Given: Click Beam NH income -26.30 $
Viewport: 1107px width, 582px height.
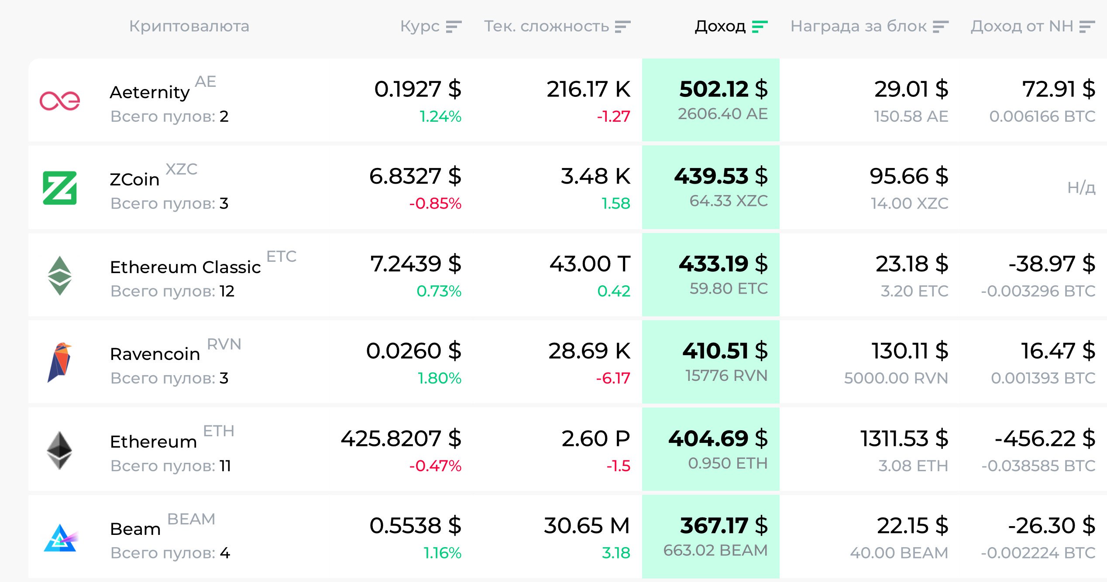Looking at the screenshot, I should [1052, 525].
